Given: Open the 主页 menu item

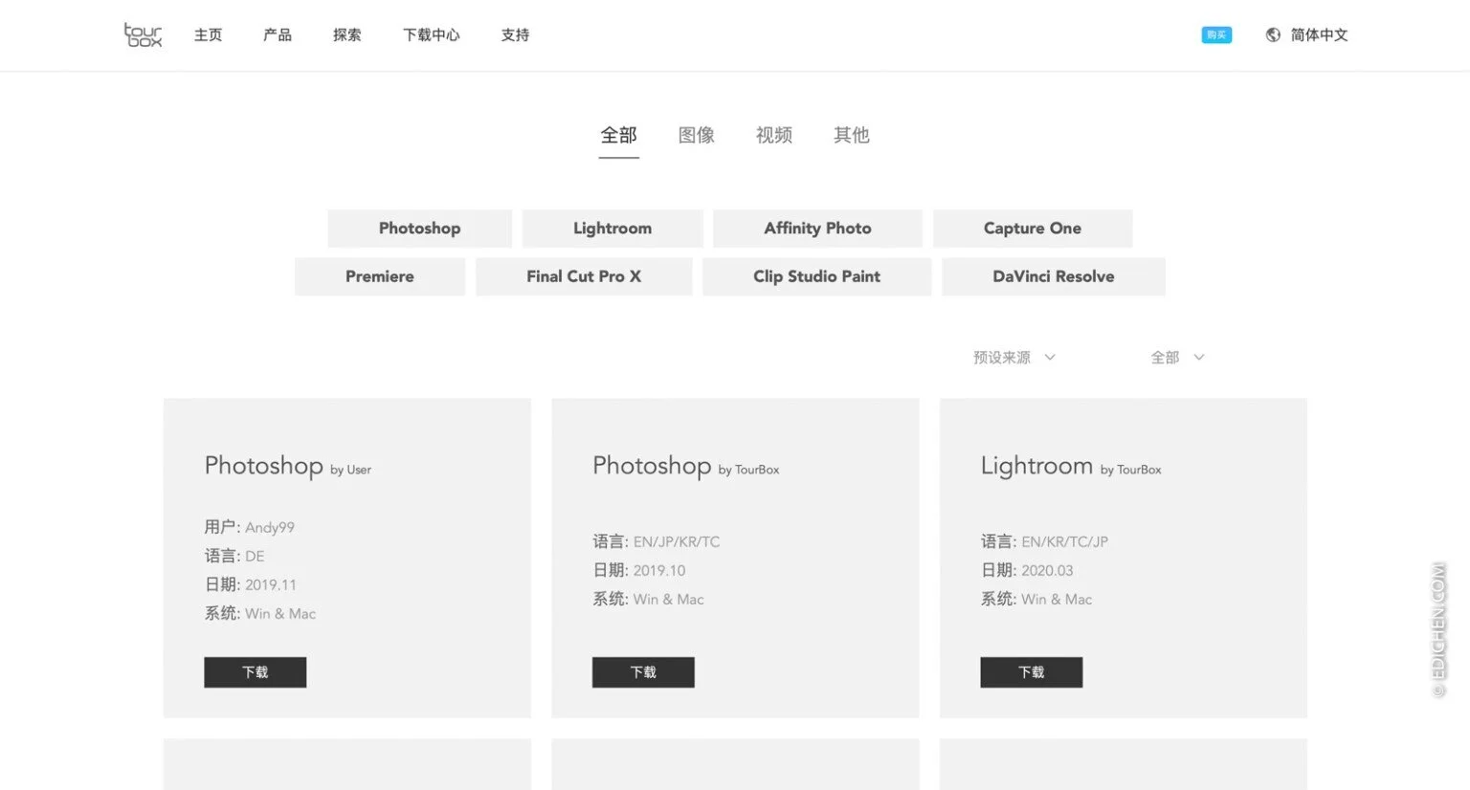Looking at the screenshot, I should pos(208,35).
